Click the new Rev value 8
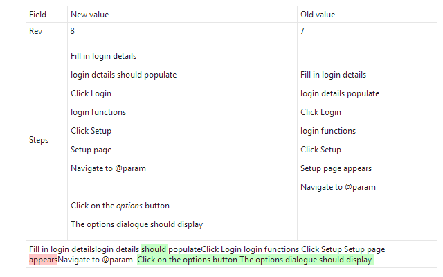This screenshot has height=277, width=443. [x=73, y=31]
